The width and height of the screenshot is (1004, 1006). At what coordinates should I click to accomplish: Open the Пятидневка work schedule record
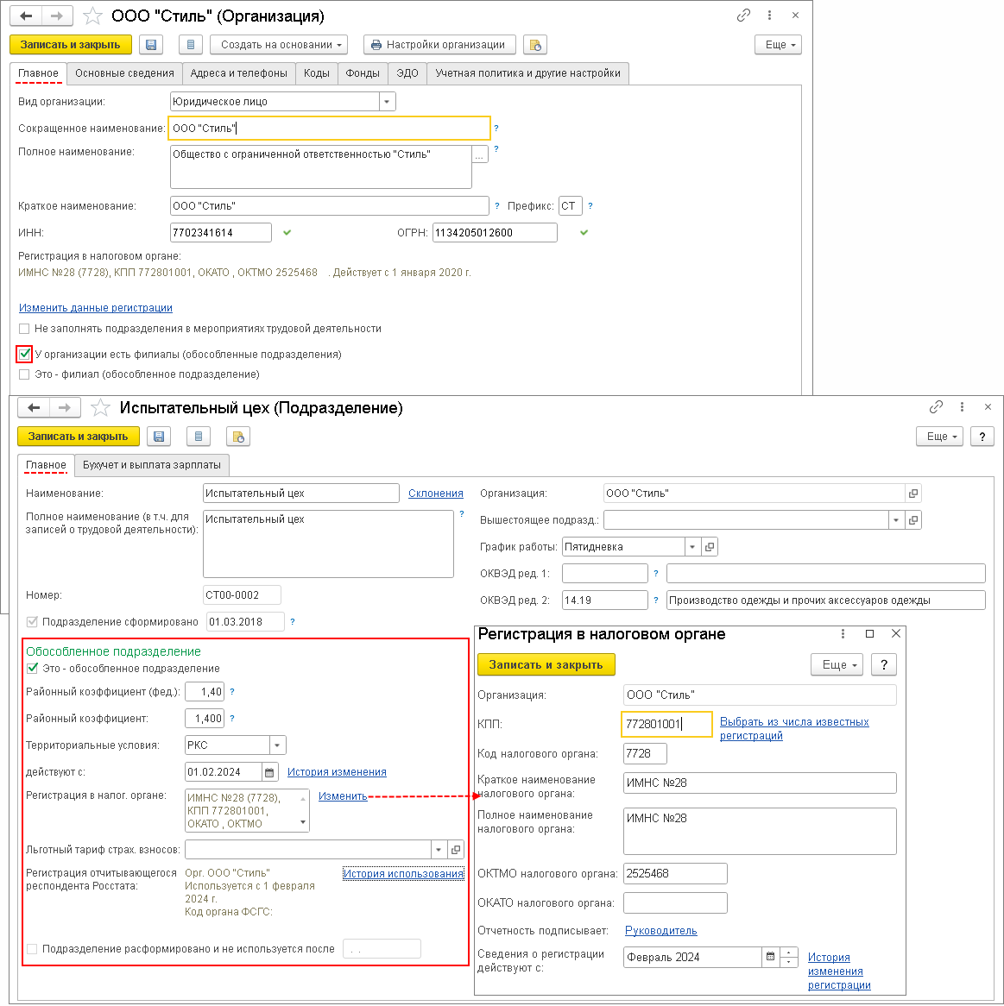click(710, 547)
